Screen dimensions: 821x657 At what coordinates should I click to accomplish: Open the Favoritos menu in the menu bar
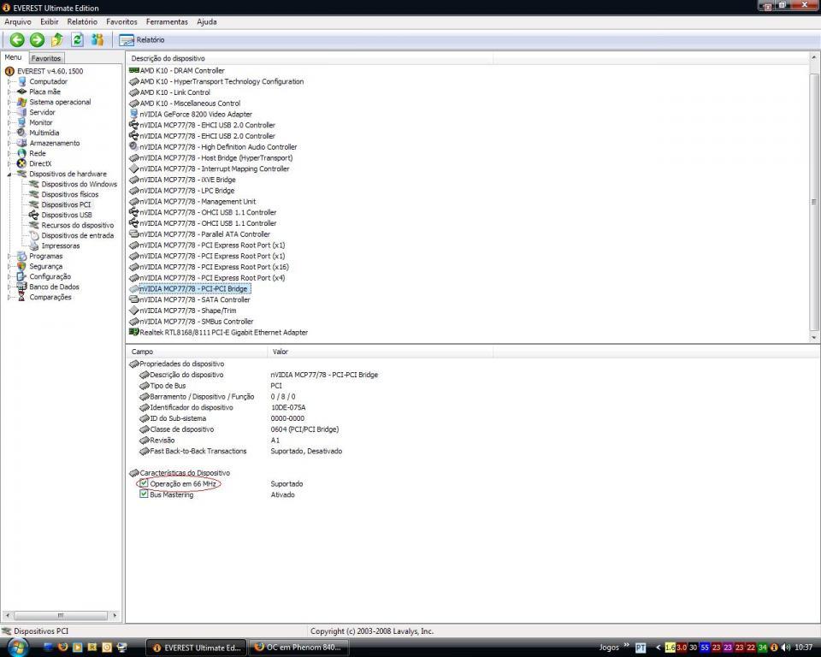point(121,22)
